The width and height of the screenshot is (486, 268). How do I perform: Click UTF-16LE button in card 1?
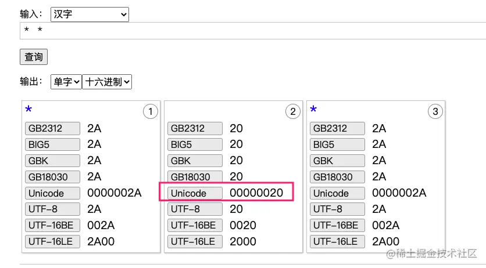coord(52,241)
